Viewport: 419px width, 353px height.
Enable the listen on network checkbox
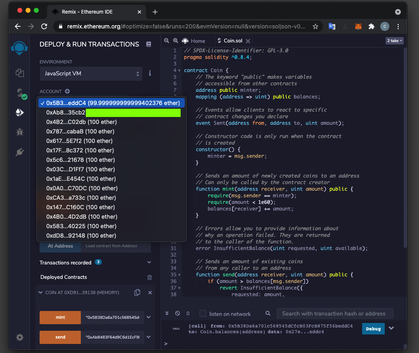[203, 314]
